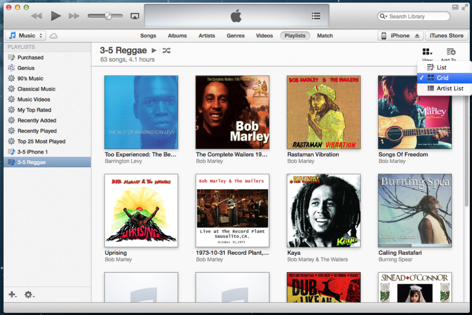Open the Classical Music smart playlist

pyautogui.click(x=47, y=89)
